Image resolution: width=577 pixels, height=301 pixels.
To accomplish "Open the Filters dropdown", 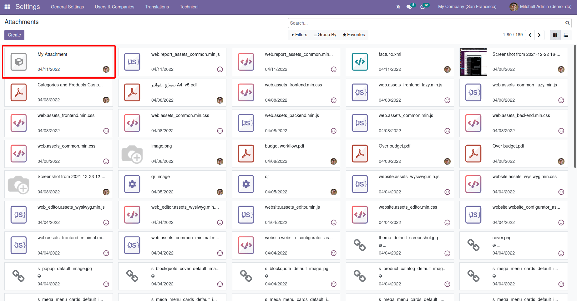I will 299,35.
